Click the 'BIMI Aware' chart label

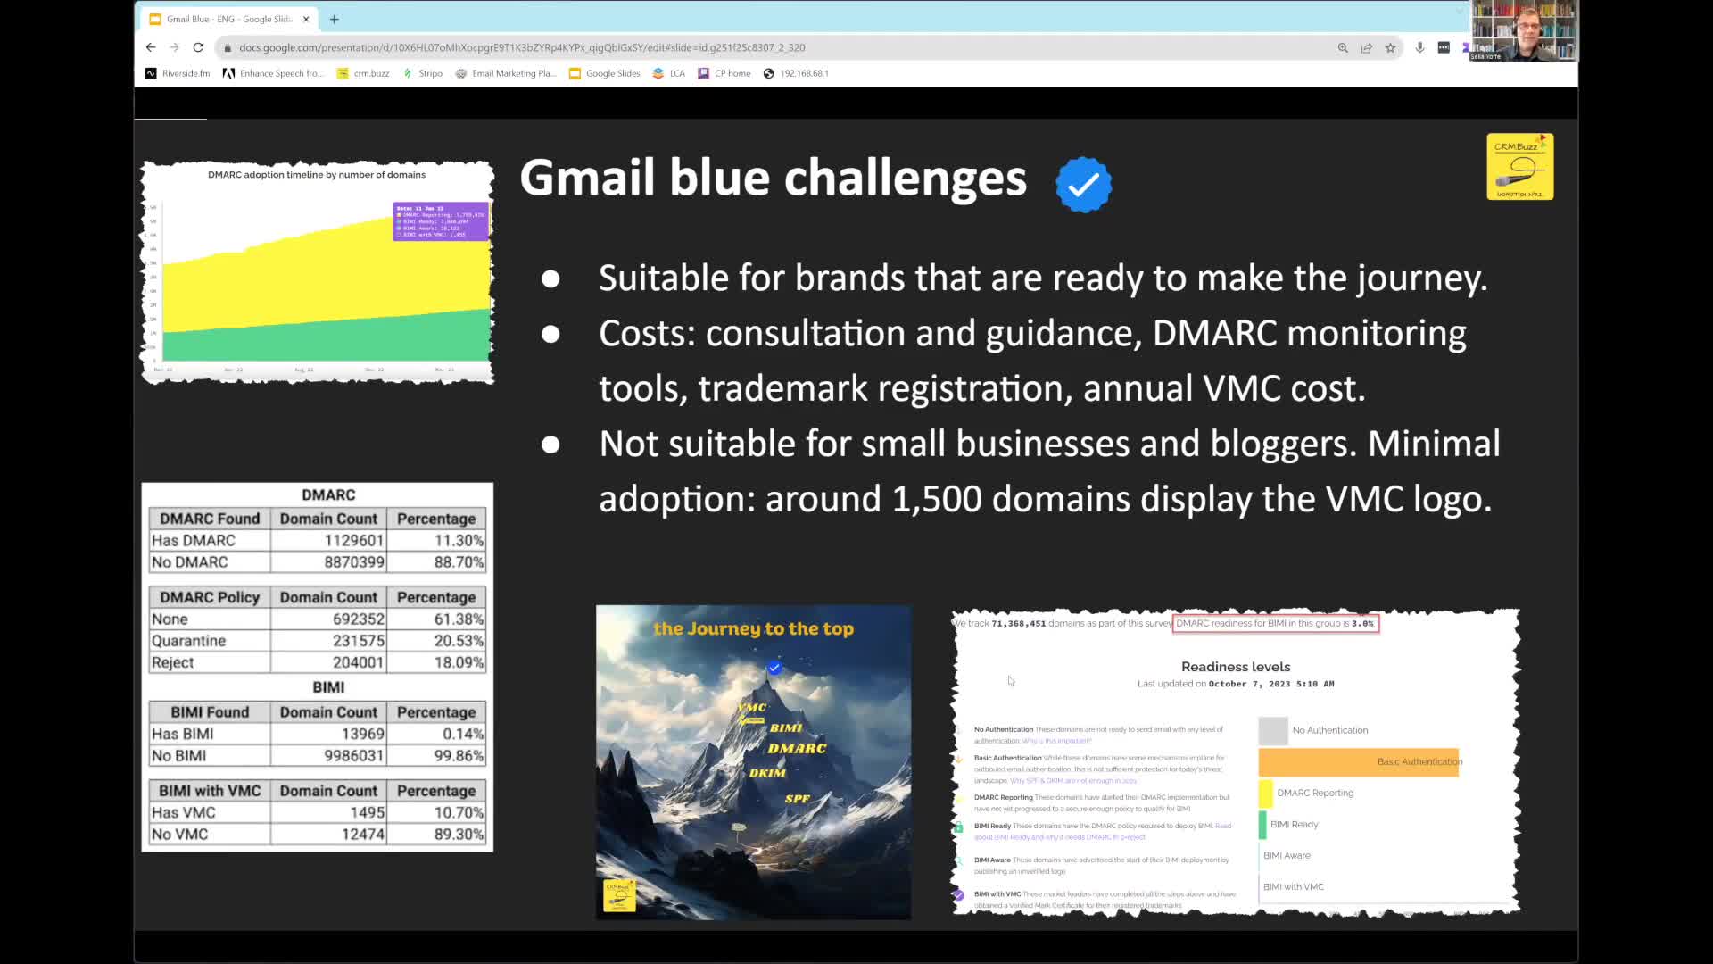tap(1287, 856)
